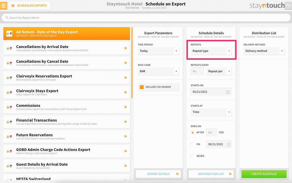This screenshot has height=183, width=292.
Task: Select the Future Reservations report title
Action: tap(35, 135)
